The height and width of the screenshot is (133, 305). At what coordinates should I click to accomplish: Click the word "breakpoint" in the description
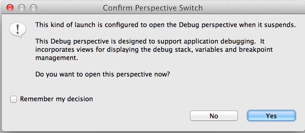point(257,50)
